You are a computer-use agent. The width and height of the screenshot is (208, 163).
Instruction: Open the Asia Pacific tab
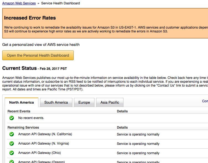click(110, 102)
